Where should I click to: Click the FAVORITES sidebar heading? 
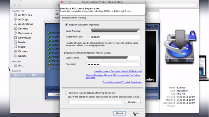(x=18, y=11)
